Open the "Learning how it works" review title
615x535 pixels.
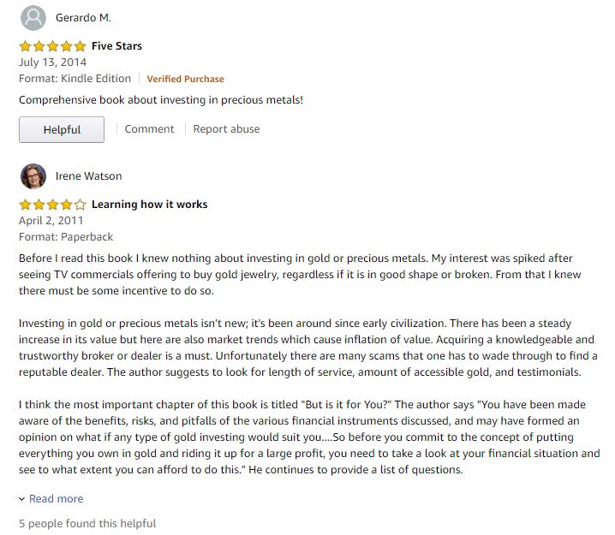coord(149,205)
